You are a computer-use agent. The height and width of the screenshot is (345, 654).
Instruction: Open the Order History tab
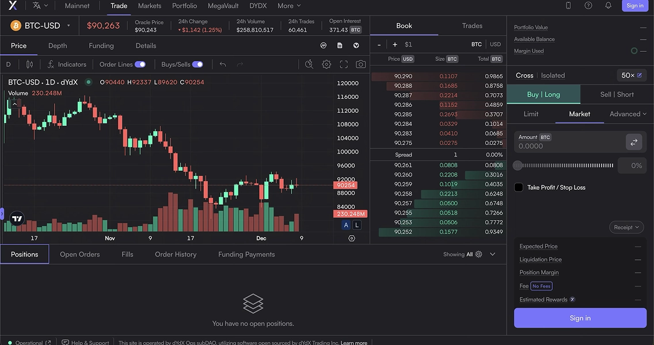point(176,254)
